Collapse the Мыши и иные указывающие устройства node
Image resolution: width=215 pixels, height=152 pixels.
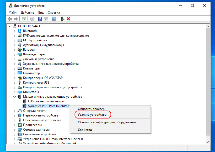coord(15,97)
